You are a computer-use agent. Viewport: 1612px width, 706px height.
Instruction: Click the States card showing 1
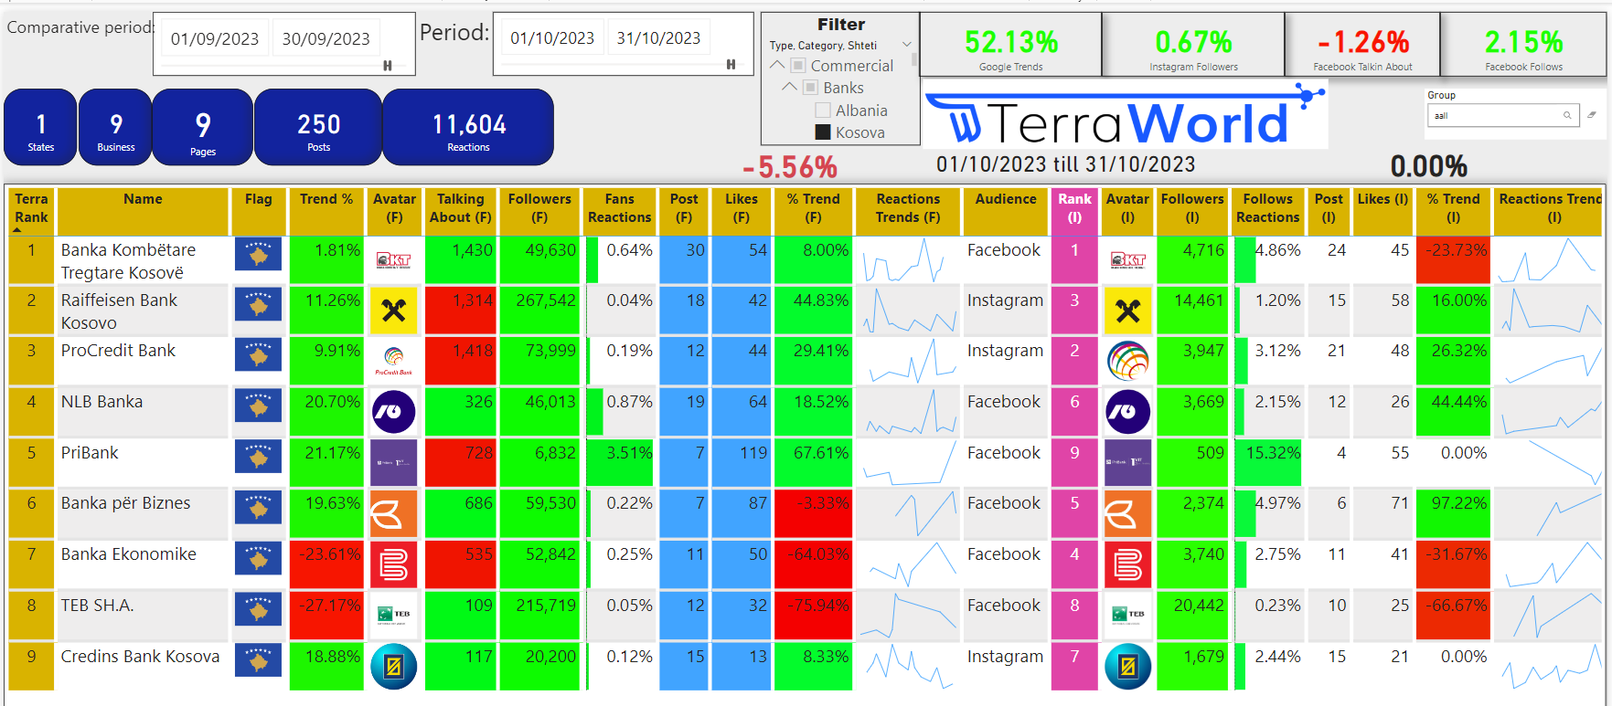pos(41,127)
